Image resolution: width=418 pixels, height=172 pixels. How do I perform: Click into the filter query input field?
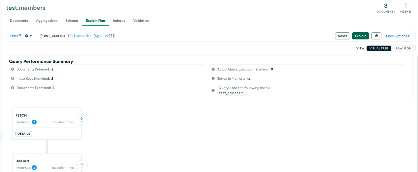pyautogui.click(x=186, y=36)
